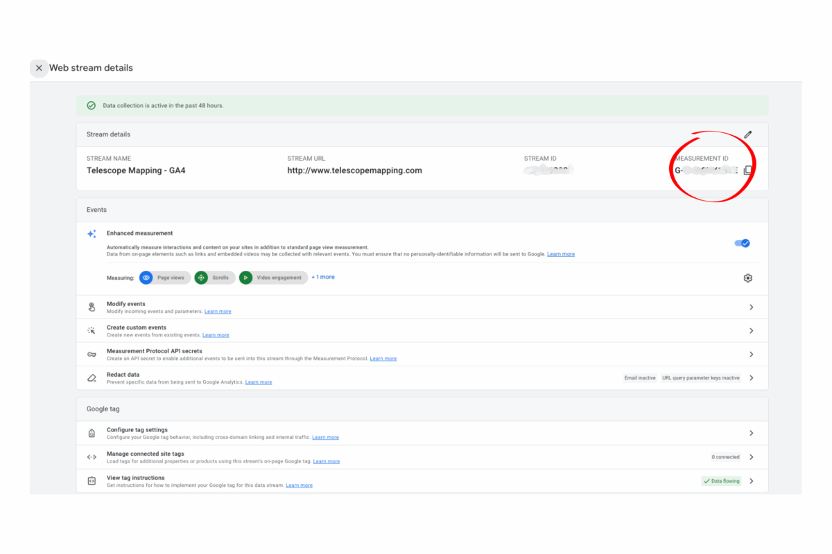The width and height of the screenshot is (832, 554).
Task: Open Learn more link for Modify events
Action: tap(218, 312)
